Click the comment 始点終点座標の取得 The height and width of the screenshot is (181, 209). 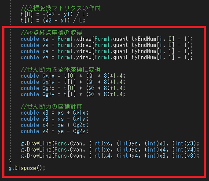[51, 33]
